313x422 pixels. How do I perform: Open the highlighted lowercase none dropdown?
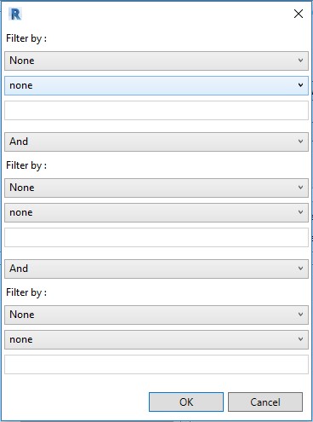coord(156,85)
